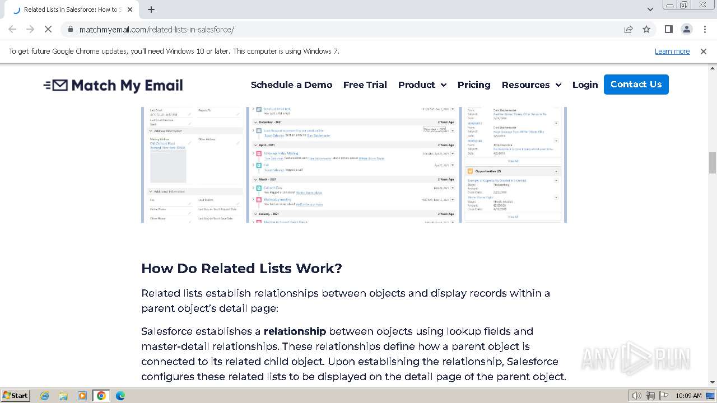Viewport: 717px width, 403px height.
Task: Open the Free Trial page
Action: (x=365, y=85)
